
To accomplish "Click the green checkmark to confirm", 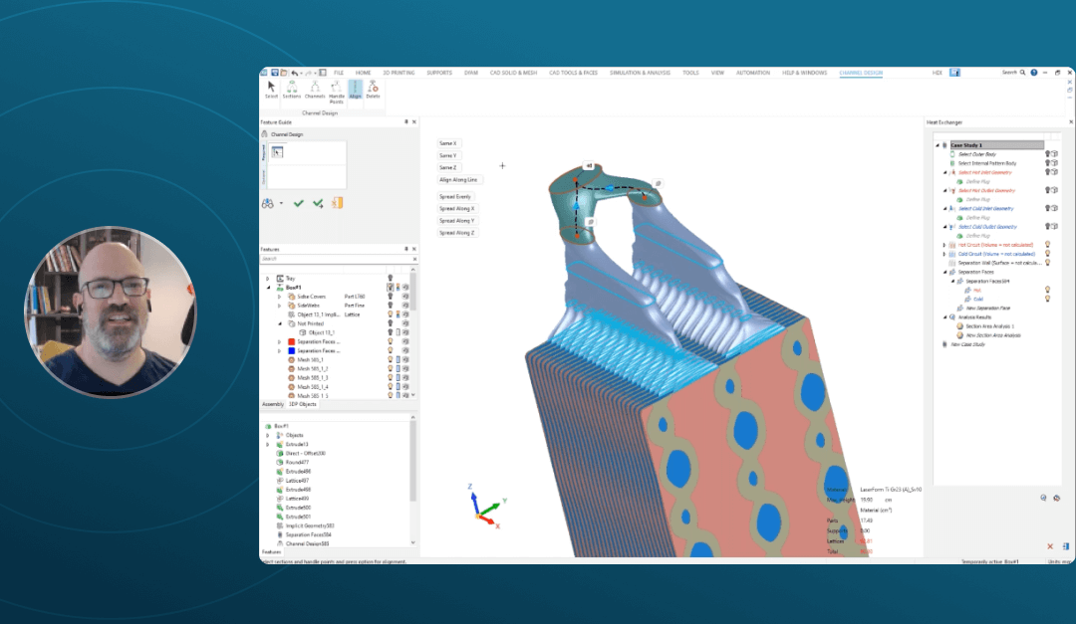I will pos(298,203).
